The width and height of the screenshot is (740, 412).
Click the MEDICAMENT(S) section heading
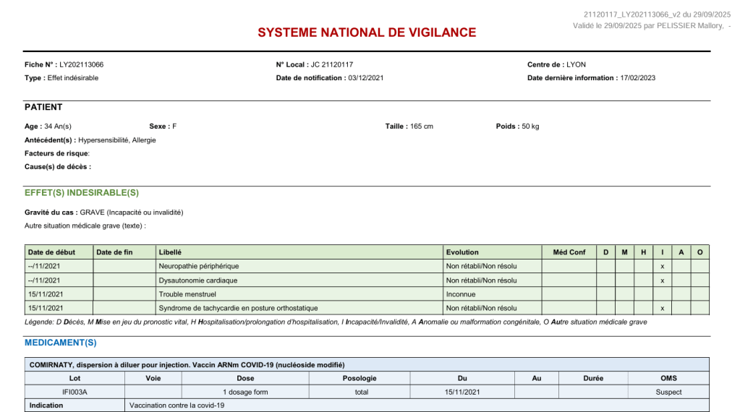[x=61, y=343]
